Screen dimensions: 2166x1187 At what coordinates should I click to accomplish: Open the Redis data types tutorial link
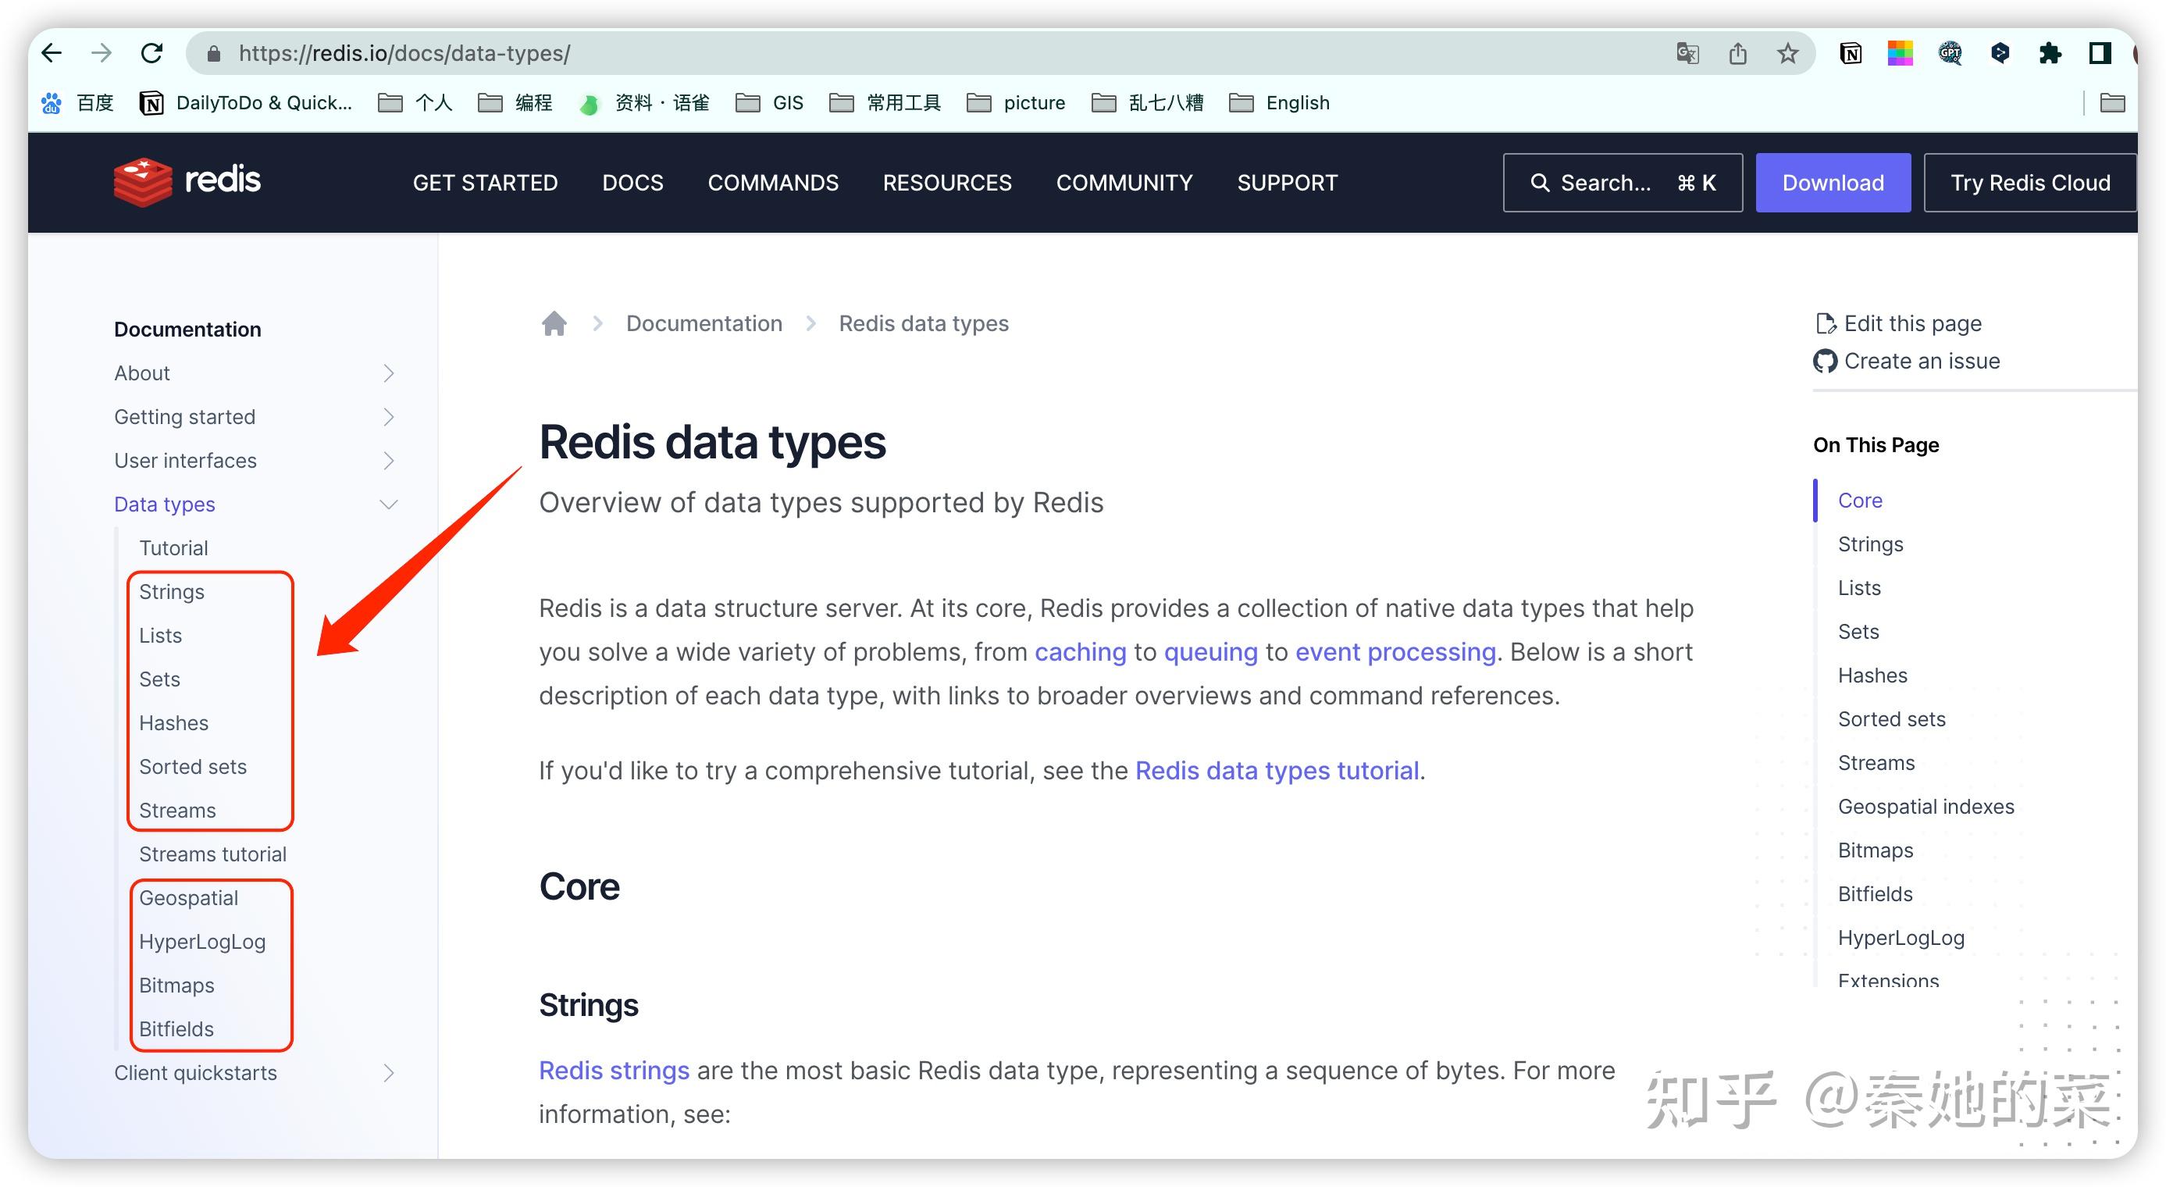click(1277, 770)
